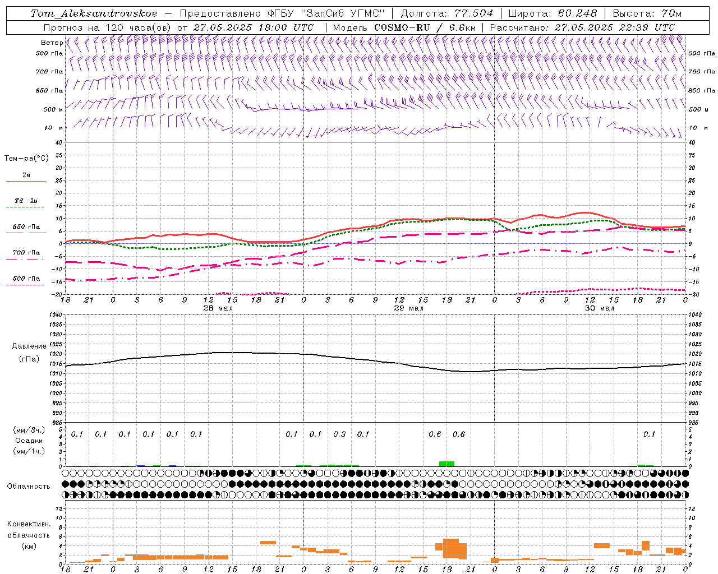Click the 700 гПа temperature legend entry
Image resolution: width=718 pixels, height=574 pixels.
pyautogui.click(x=26, y=253)
